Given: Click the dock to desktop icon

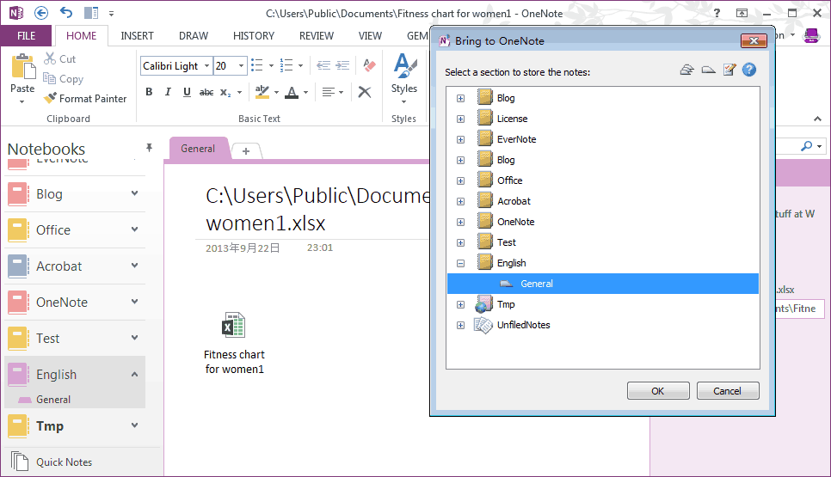Looking at the screenshot, I should point(91,13).
